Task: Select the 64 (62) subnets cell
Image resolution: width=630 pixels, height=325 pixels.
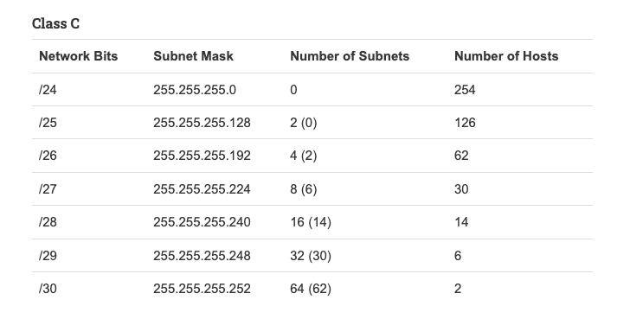Action: [311, 289]
